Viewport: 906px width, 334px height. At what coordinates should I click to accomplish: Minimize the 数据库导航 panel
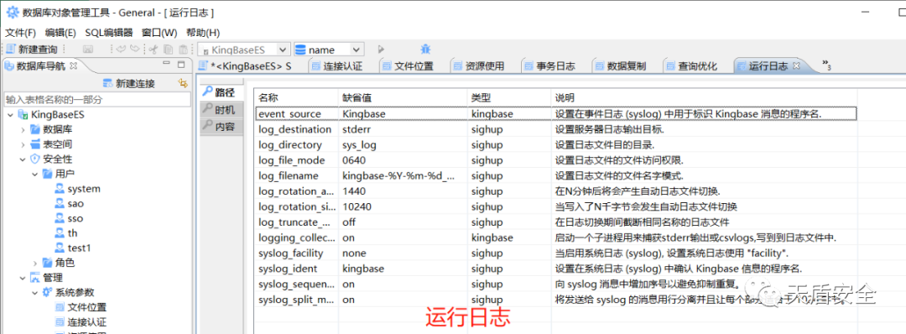[167, 64]
